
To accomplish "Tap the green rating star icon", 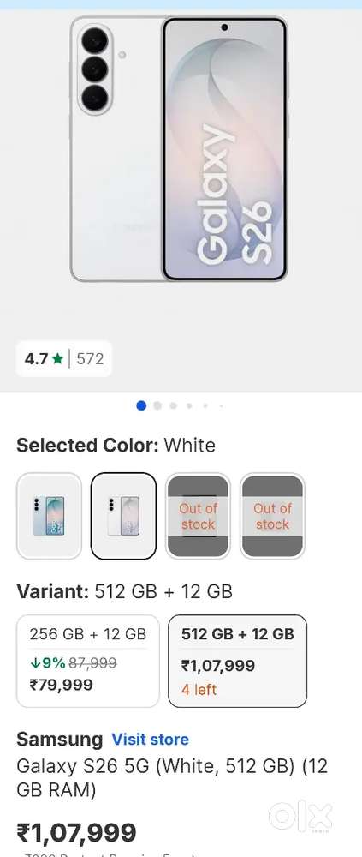I will pos(58,359).
